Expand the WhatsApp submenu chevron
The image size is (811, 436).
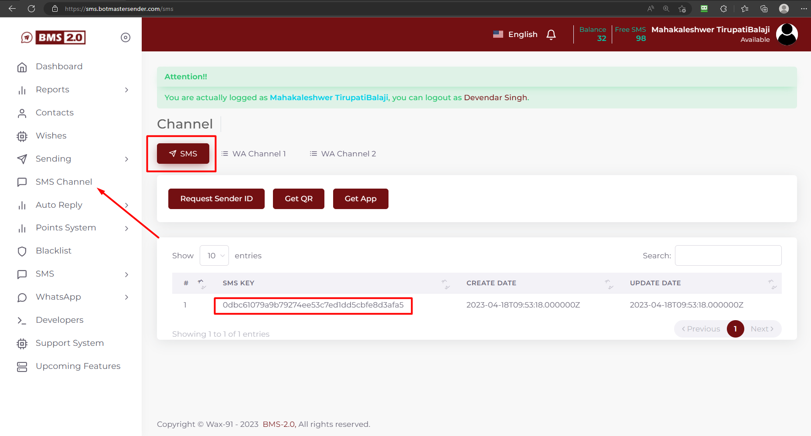[126, 297]
